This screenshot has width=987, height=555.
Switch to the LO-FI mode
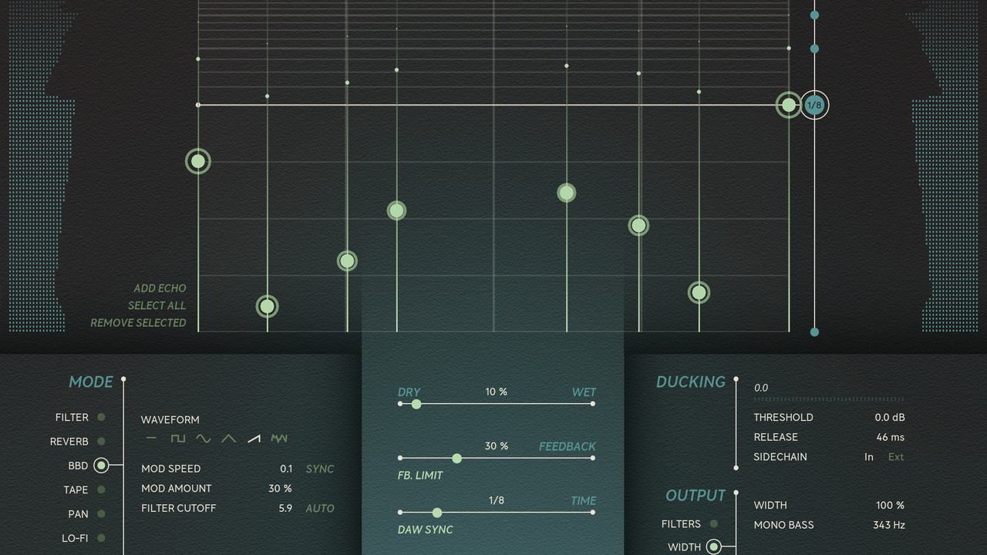click(101, 538)
